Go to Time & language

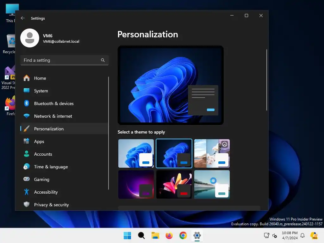[64, 166]
